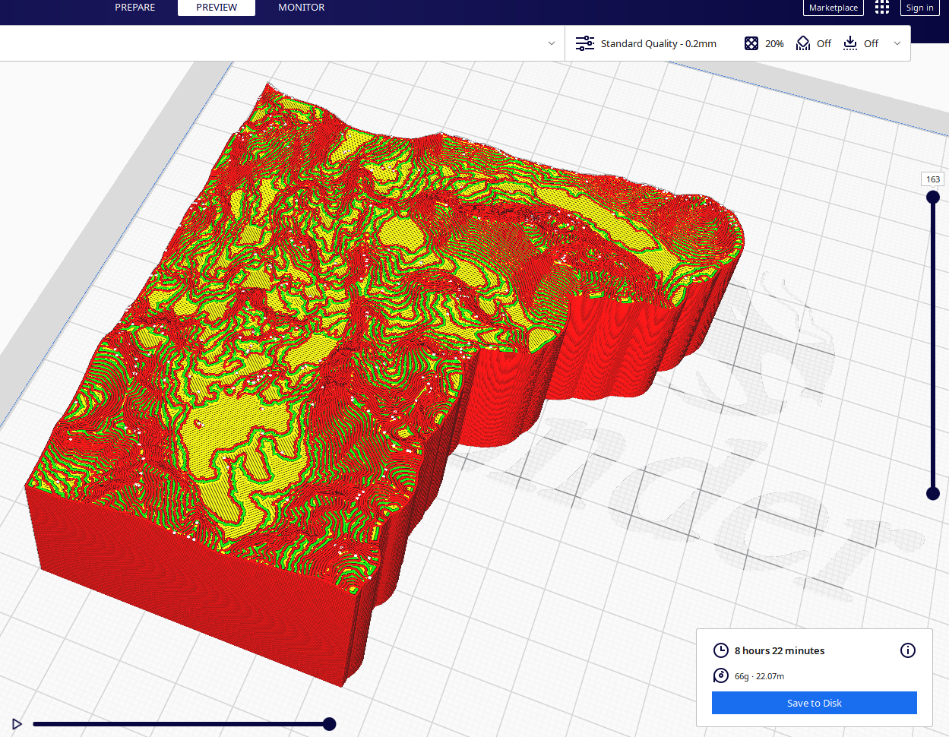Open the MONITOR stage tab
Viewport: 949px width, 737px height.
pyautogui.click(x=301, y=8)
